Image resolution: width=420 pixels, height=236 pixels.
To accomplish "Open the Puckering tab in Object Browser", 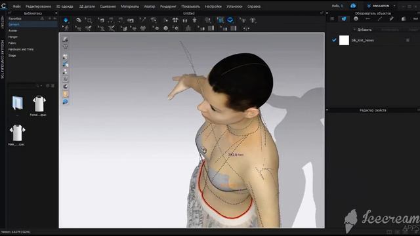I will (x=392, y=19).
